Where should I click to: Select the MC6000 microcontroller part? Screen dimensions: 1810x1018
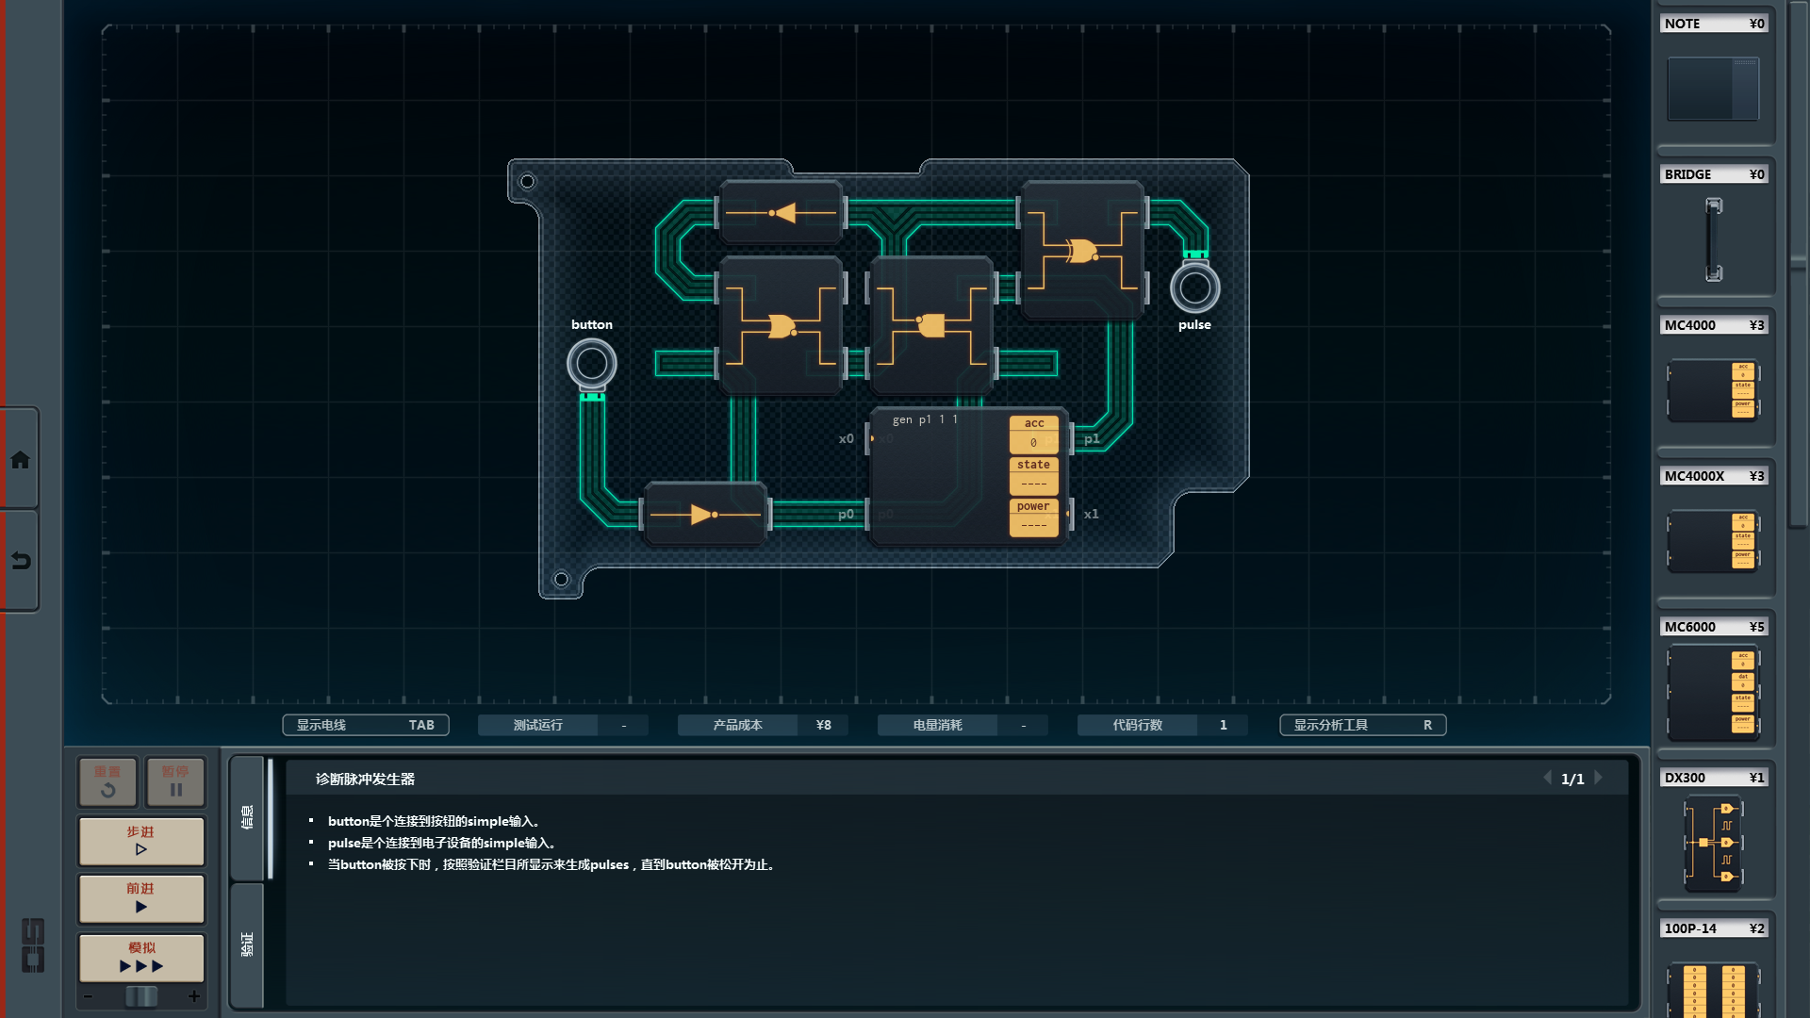(x=1713, y=692)
